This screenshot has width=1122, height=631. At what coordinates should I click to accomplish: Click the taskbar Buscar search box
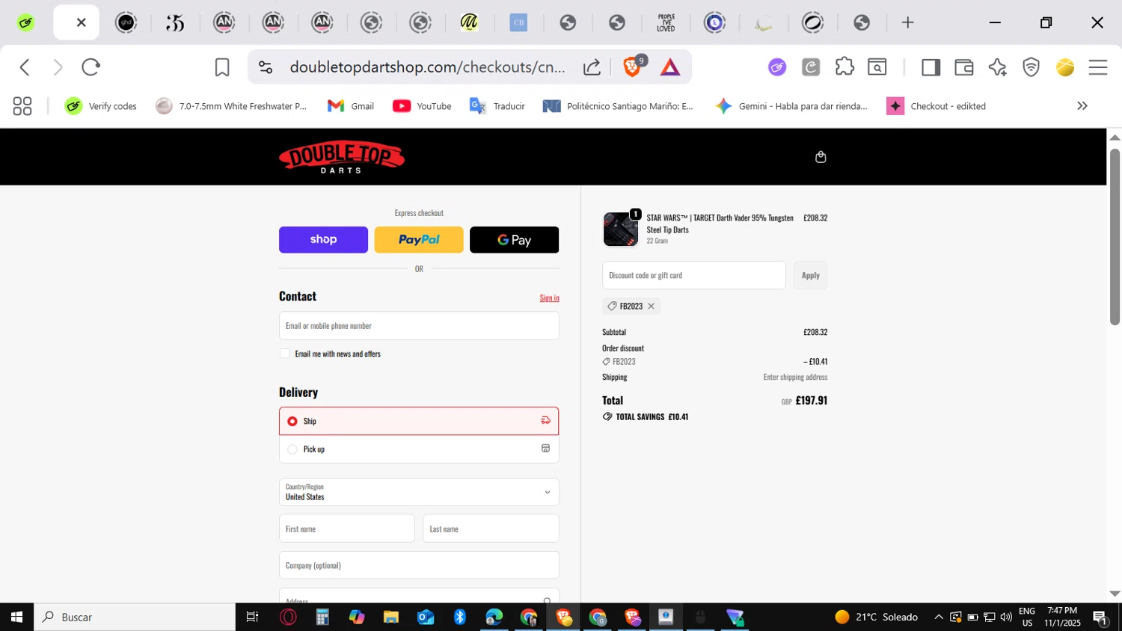(x=135, y=617)
